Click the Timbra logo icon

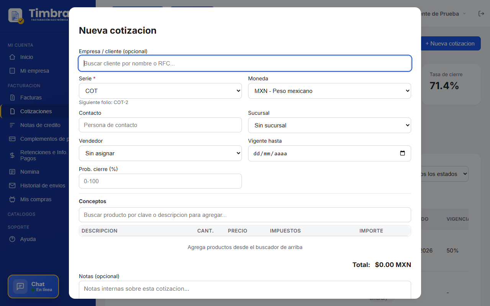(x=16, y=16)
